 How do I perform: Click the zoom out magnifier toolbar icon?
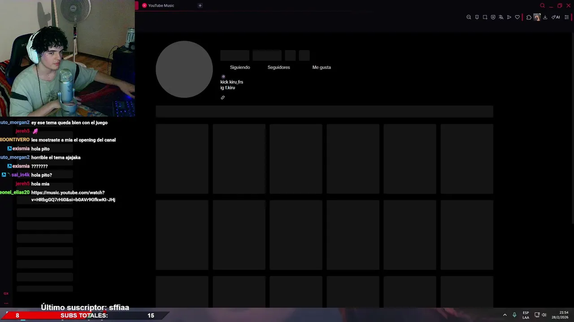point(469,17)
